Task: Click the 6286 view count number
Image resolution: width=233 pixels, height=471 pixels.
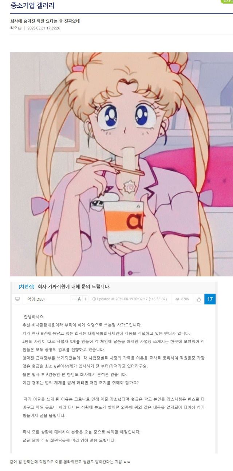Action: (185, 299)
